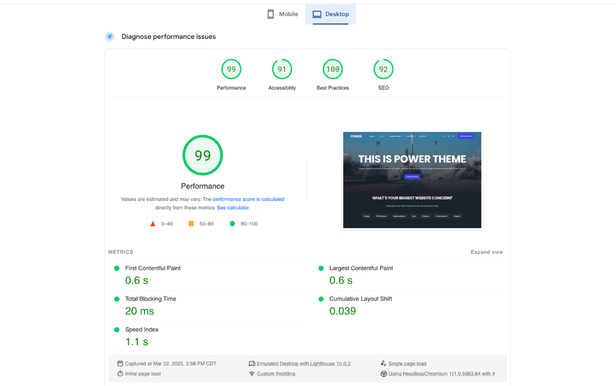Open the Performance score gauge 99

(x=231, y=69)
